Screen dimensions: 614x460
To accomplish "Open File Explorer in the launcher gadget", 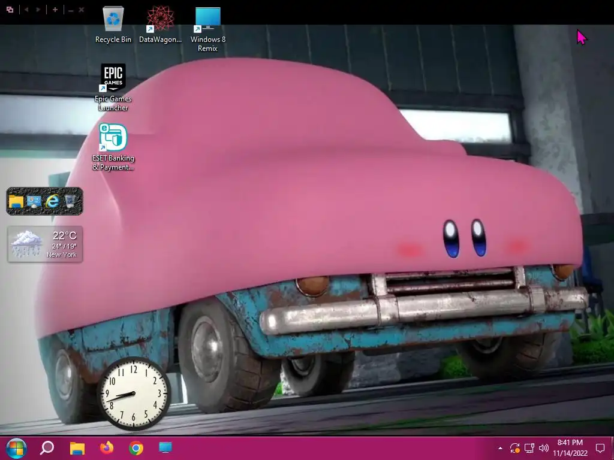I will pyautogui.click(x=16, y=201).
